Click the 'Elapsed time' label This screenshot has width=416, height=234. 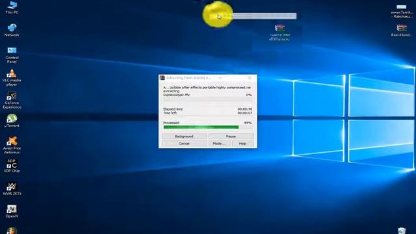(x=173, y=109)
